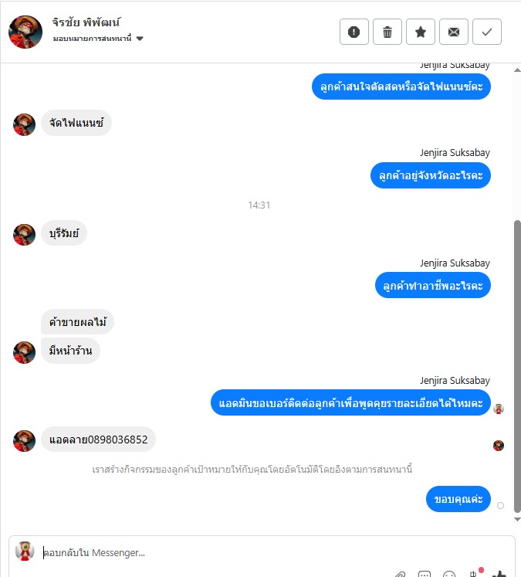Mark conversation as spam with exclamation icon

354,32
